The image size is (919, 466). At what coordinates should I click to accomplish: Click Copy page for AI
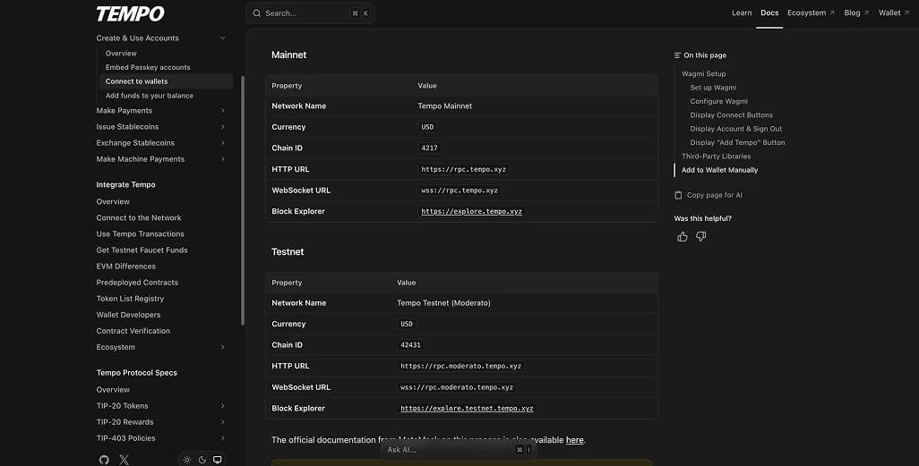pyautogui.click(x=708, y=195)
